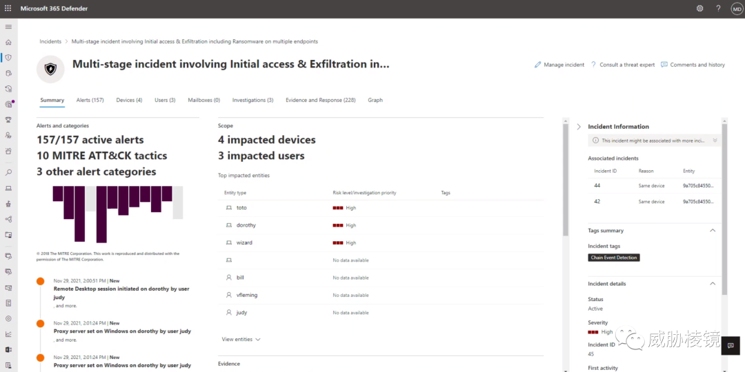Switch to the Alerts (157) tab
The image size is (745, 372).
[x=90, y=100]
